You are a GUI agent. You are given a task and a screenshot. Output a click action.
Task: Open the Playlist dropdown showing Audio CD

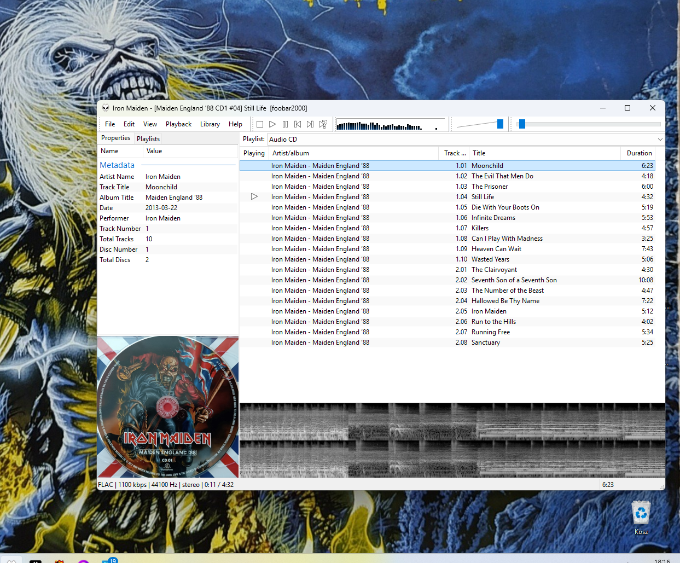466,140
